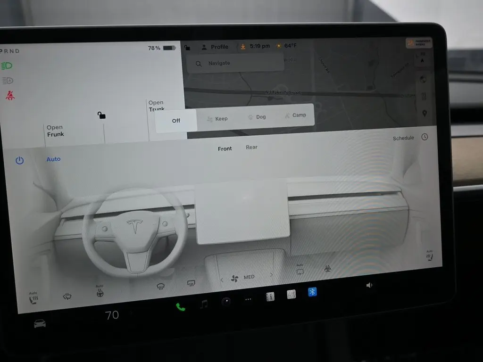Tap the car controls icon

pyautogui.click(x=40, y=324)
